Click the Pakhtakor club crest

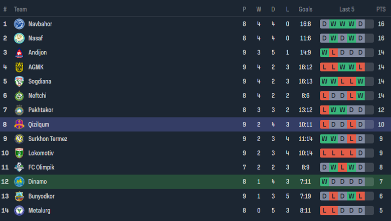(x=19, y=110)
